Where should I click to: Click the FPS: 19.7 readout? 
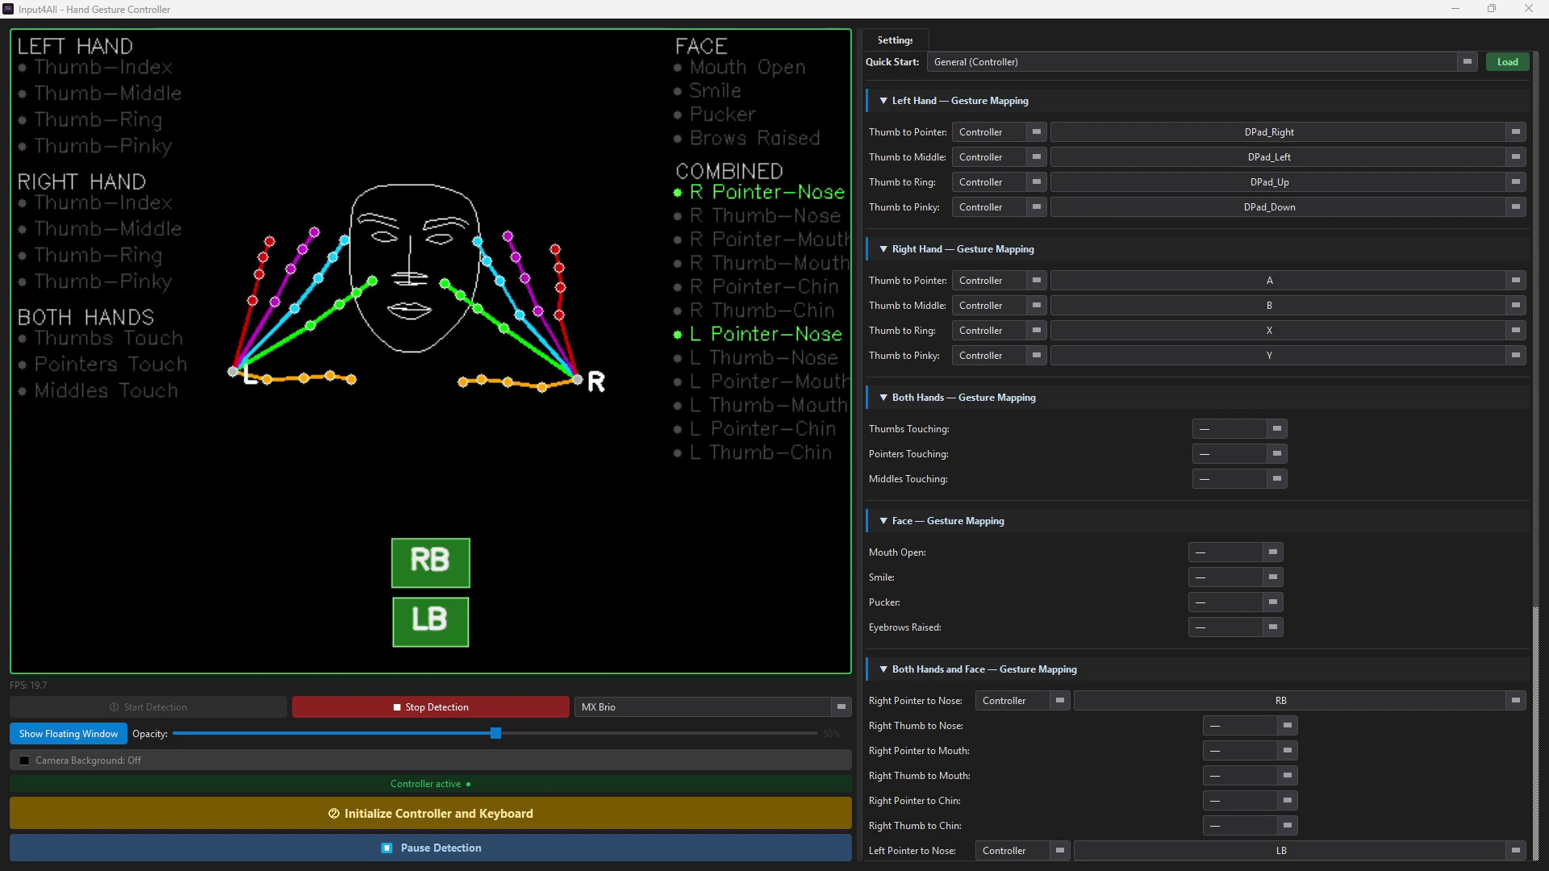28,686
